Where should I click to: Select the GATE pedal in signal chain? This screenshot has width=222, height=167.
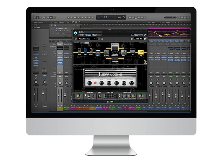80,51
